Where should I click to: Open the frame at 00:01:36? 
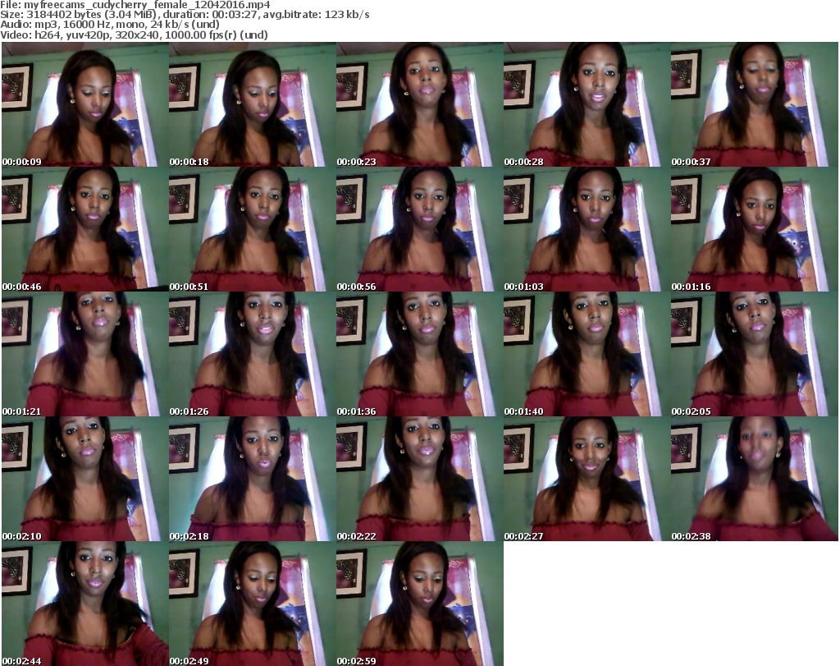418,354
